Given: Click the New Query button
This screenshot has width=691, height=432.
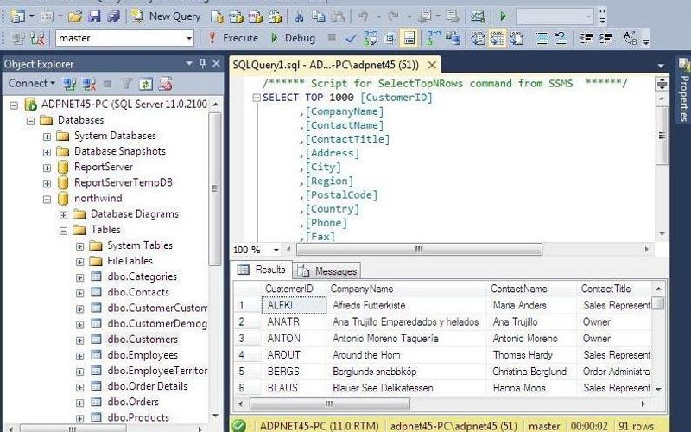Looking at the screenshot, I should (167, 16).
